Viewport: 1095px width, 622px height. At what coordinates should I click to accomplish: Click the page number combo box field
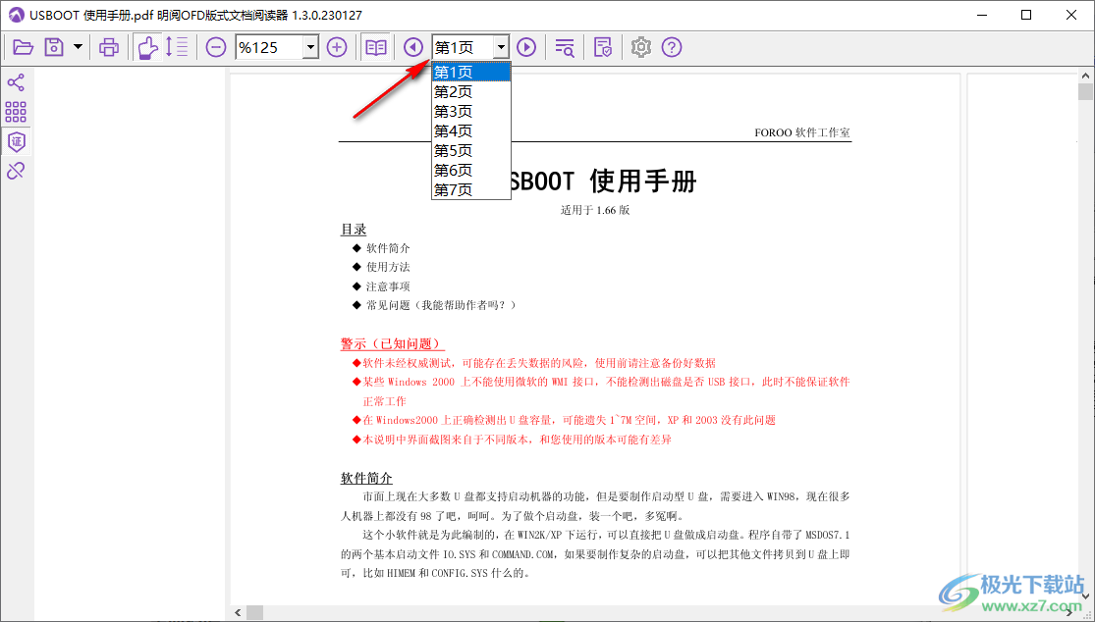point(463,47)
